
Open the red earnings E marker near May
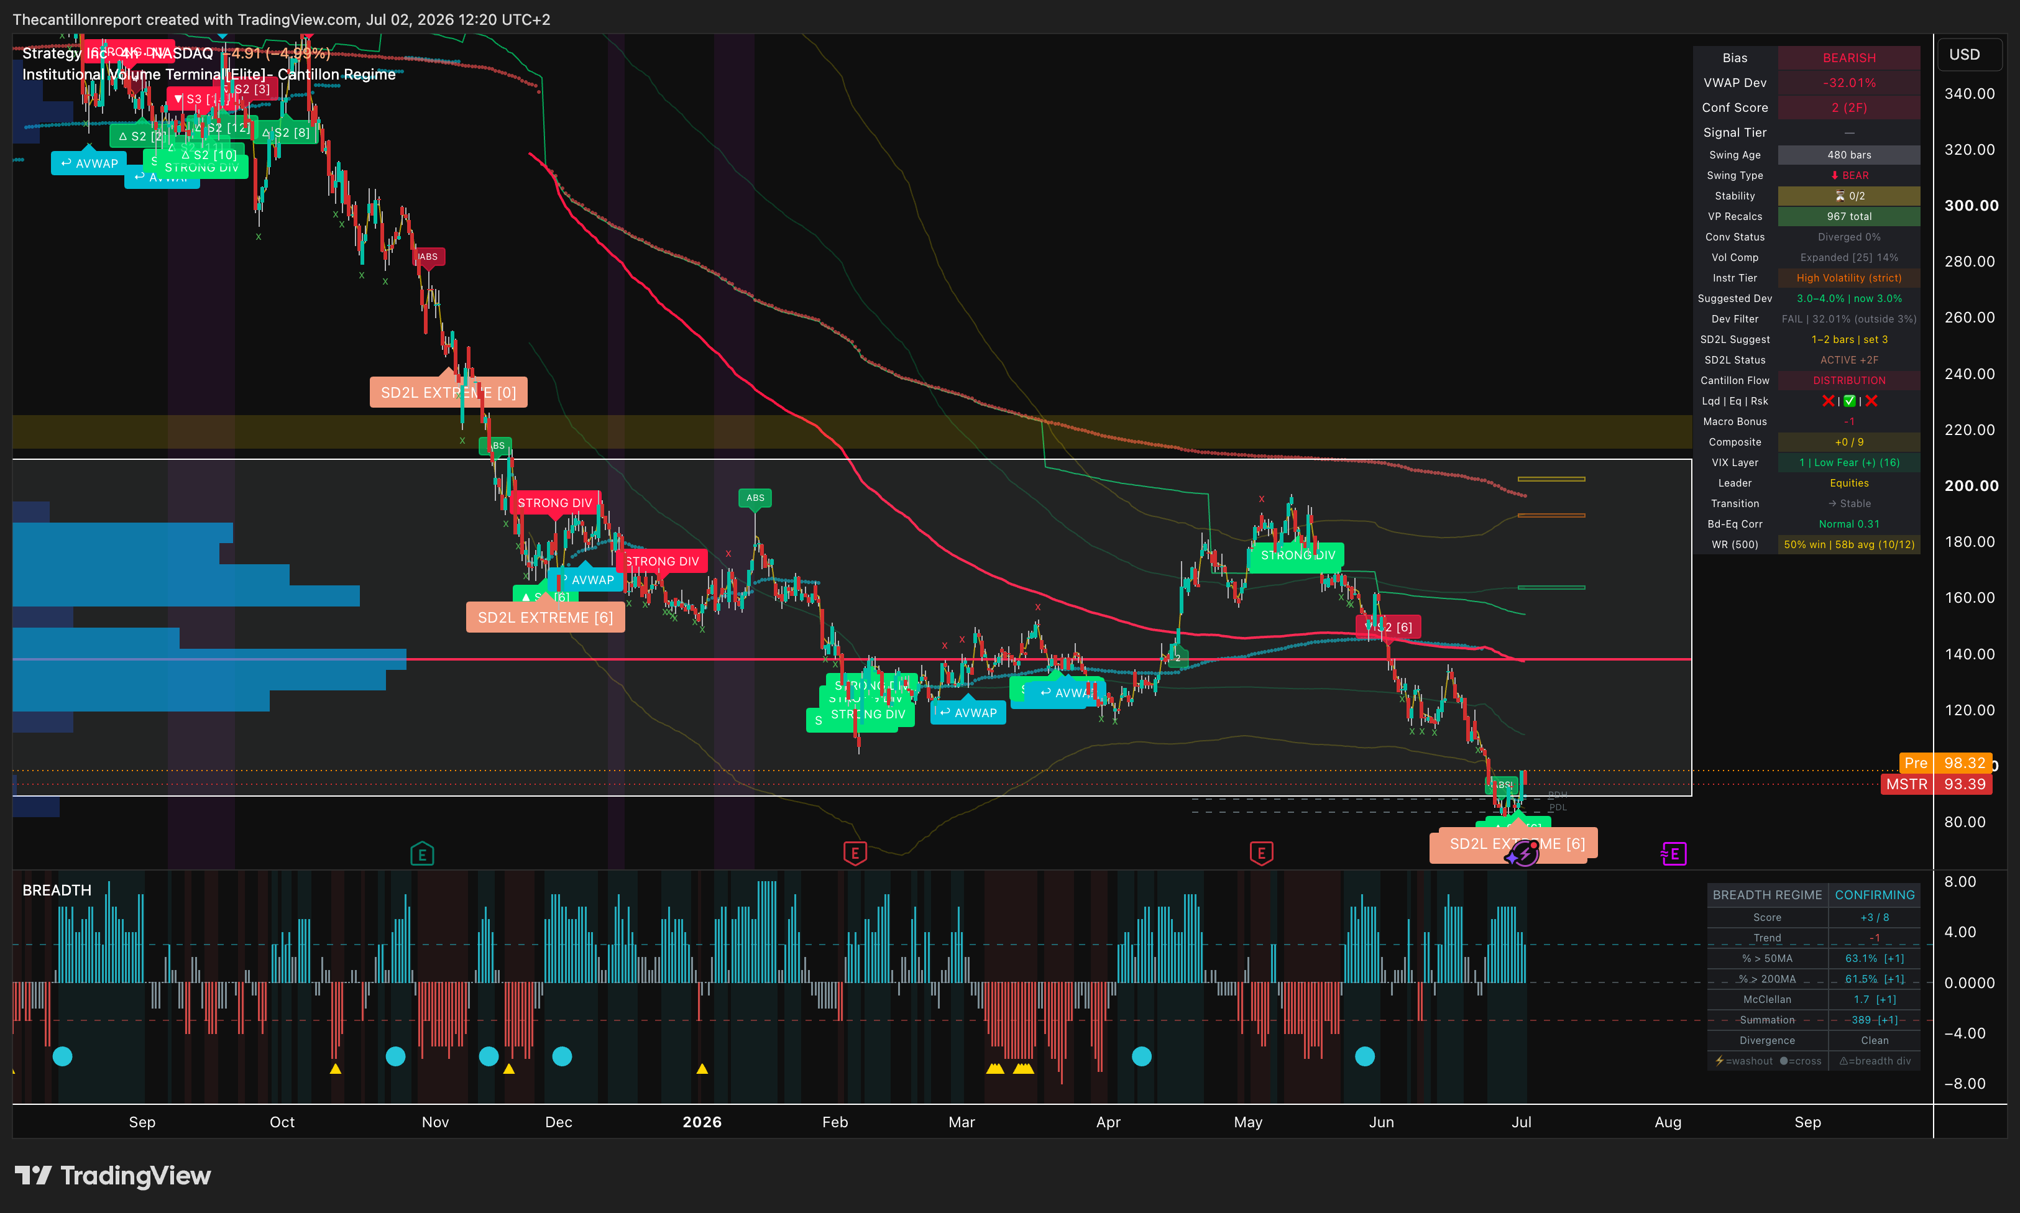(1260, 853)
